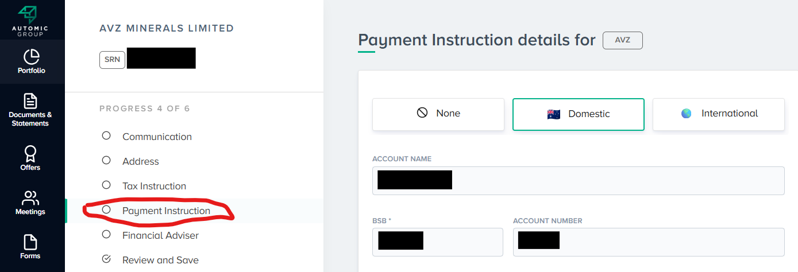Click the Offers ribbon icon

[30, 153]
